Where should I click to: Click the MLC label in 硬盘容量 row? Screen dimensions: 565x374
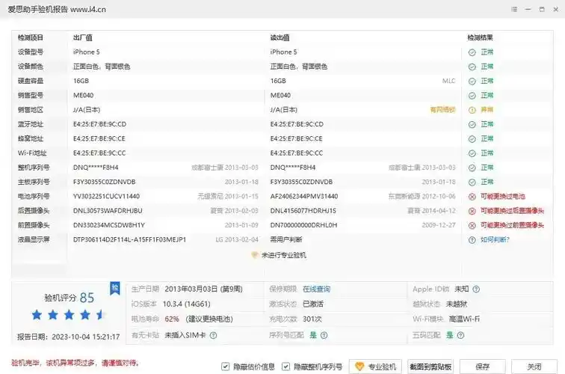coord(448,81)
